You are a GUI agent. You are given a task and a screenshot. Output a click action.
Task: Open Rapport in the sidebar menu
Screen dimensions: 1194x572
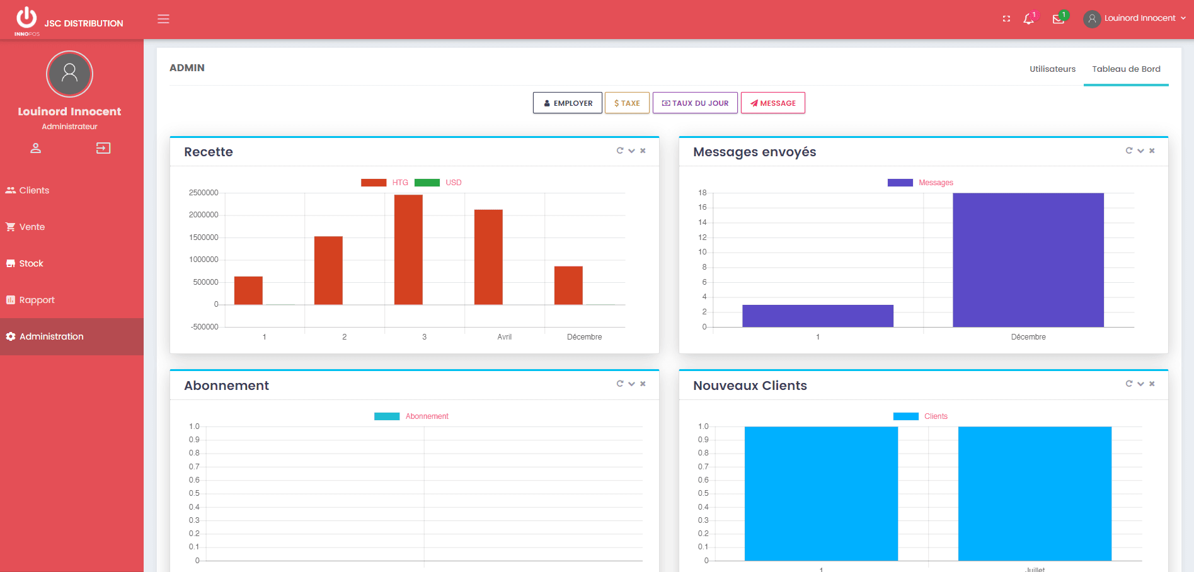point(37,300)
